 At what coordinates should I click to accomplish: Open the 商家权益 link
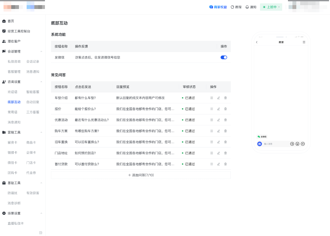tap(218, 7)
